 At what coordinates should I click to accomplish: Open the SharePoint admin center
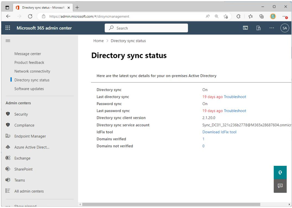pyautogui.click(x=23, y=169)
